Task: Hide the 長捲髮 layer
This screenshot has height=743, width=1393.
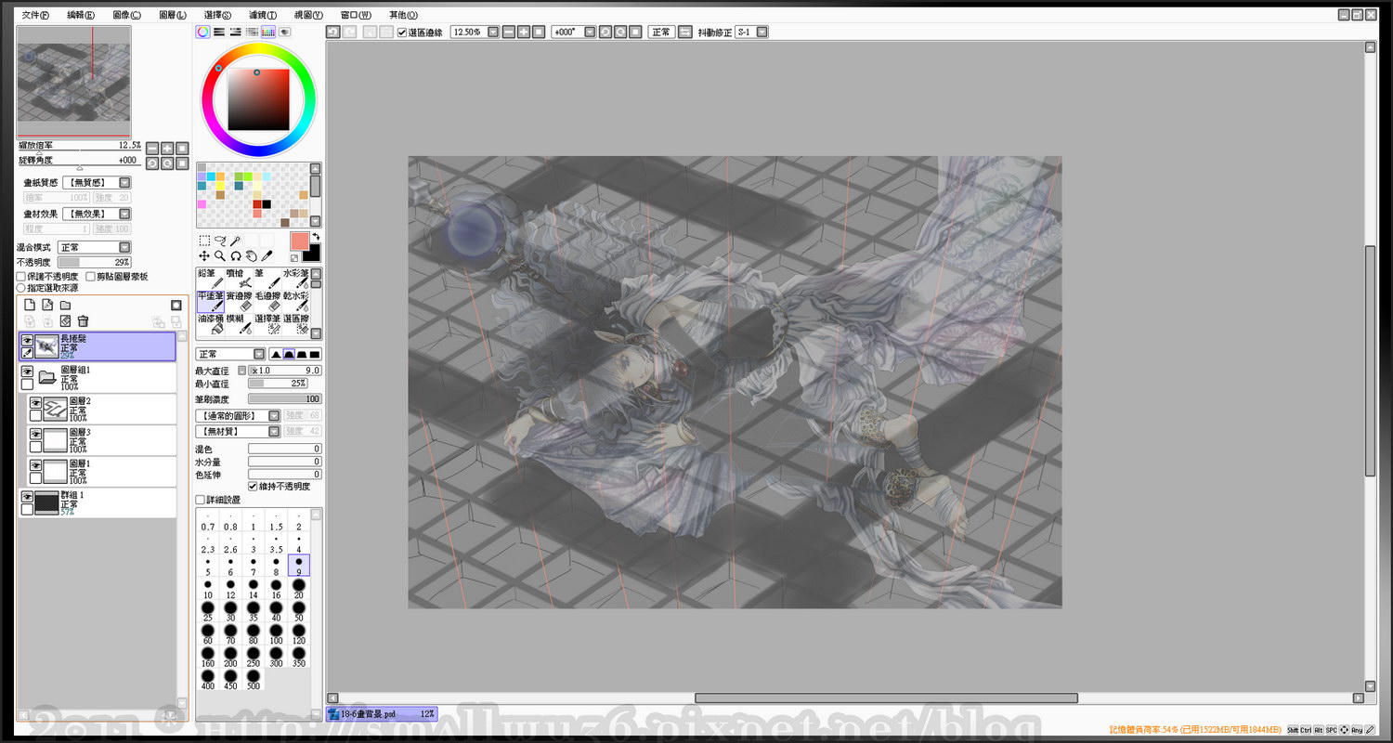Action: [x=27, y=340]
